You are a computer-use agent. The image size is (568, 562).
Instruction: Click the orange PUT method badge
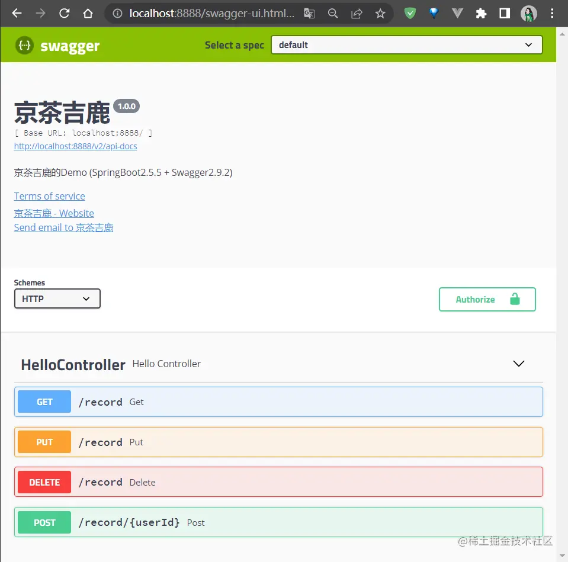(44, 442)
